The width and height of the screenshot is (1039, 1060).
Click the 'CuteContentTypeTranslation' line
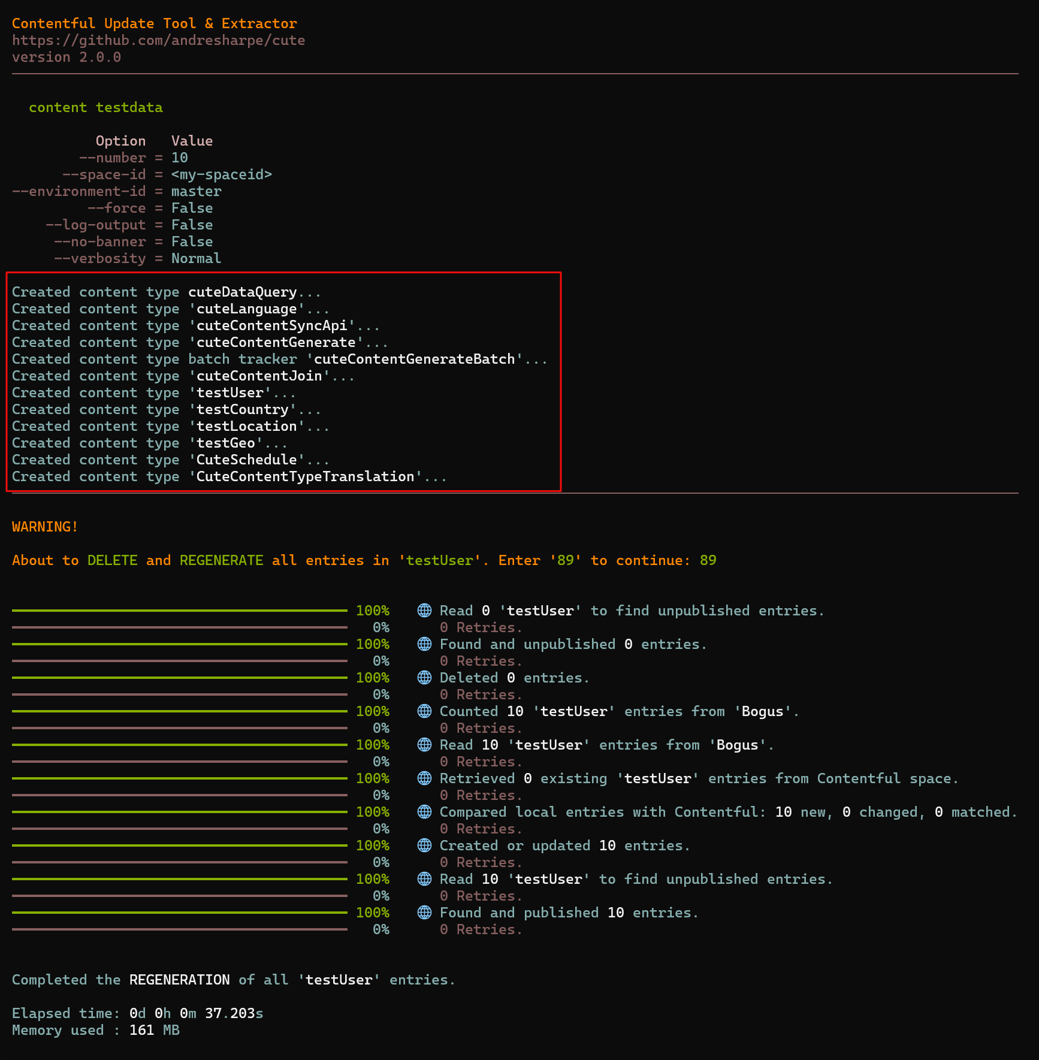pos(229,476)
